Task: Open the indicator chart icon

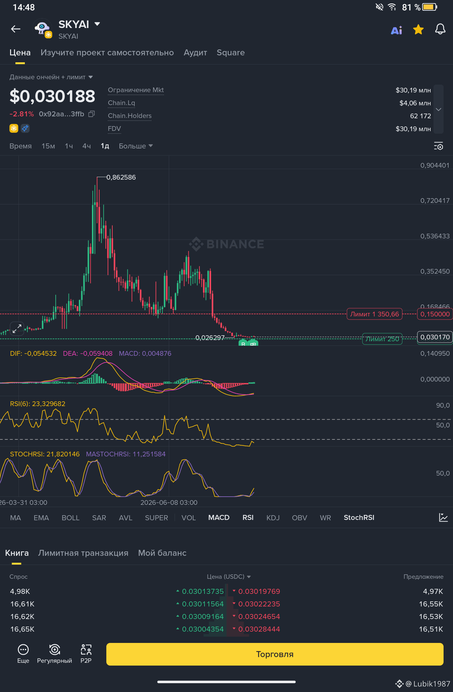Action: (443, 517)
